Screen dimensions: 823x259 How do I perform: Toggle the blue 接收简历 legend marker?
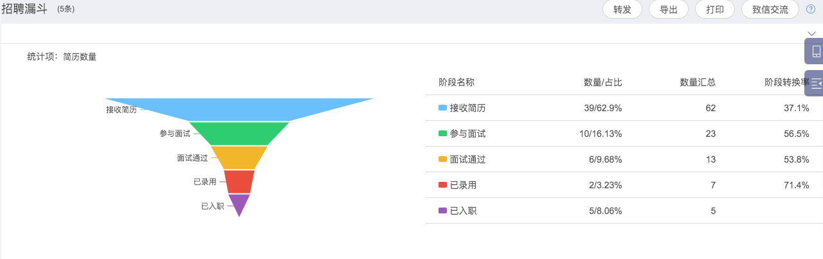coord(442,108)
